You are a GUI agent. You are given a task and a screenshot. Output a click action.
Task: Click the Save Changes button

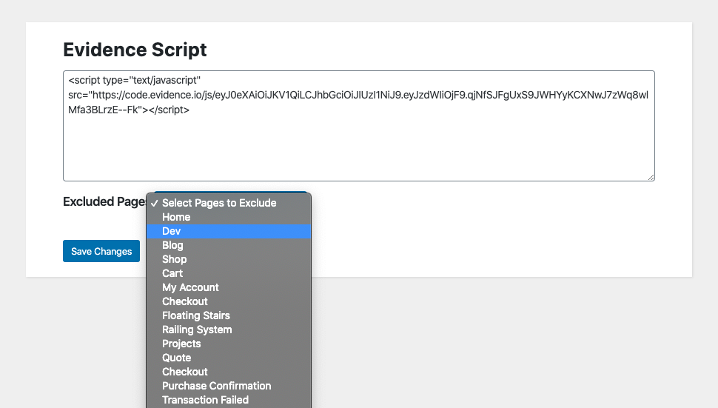point(101,251)
